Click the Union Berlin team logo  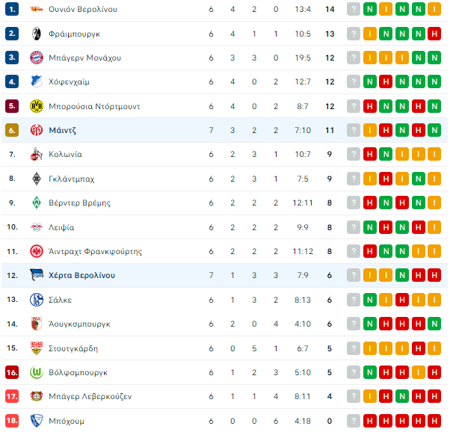coord(37,9)
